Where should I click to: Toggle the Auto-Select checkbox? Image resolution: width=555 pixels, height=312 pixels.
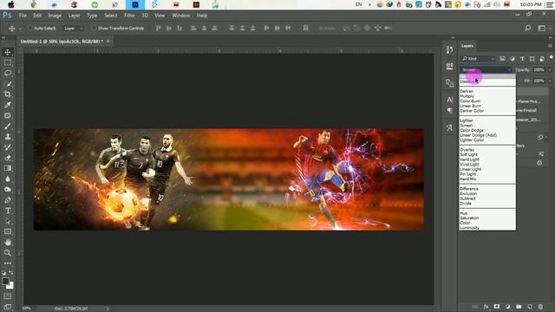(30, 28)
